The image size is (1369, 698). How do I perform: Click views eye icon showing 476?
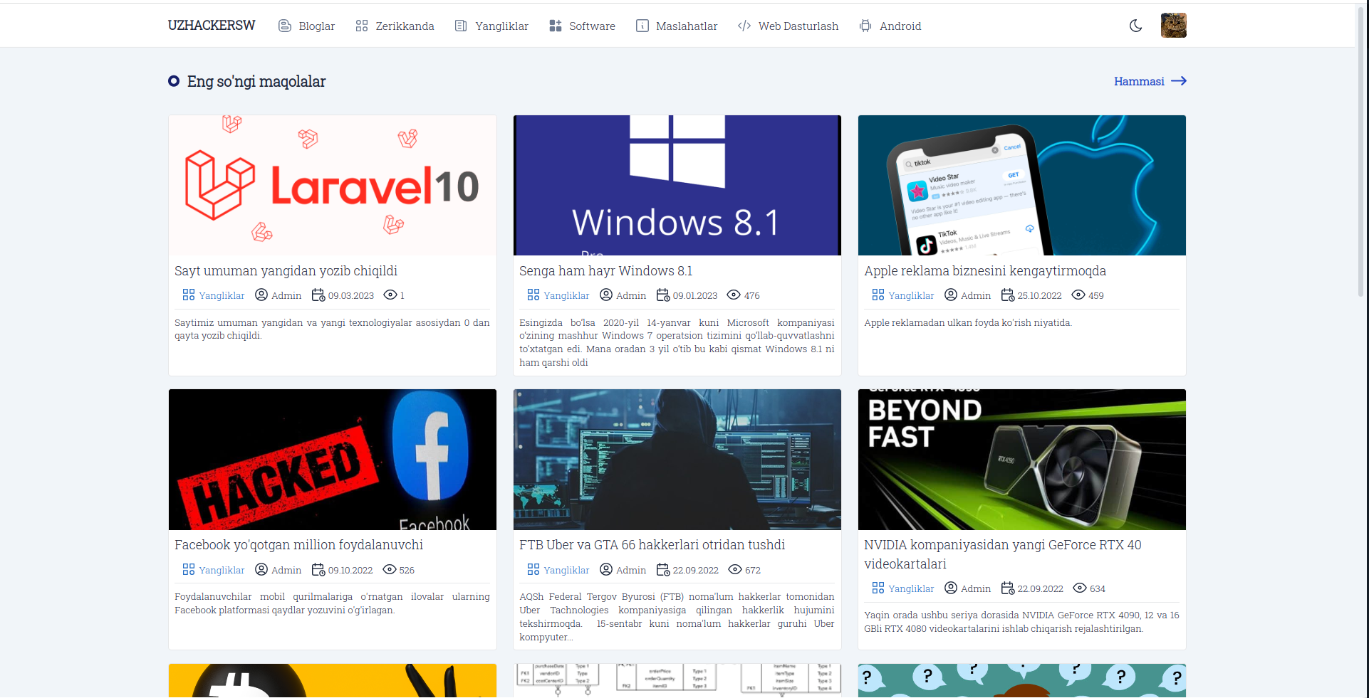click(x=734, y=295)
